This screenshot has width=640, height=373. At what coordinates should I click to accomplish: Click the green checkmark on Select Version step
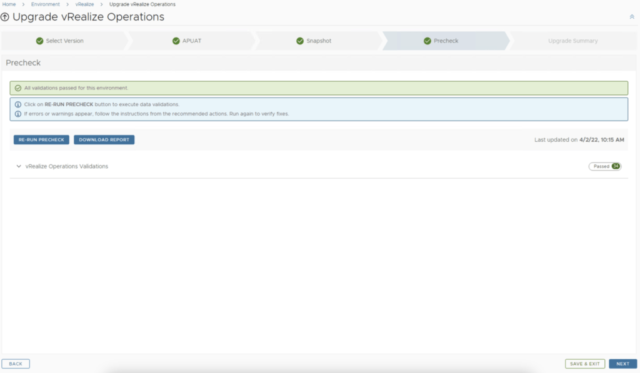click(40, 41)
